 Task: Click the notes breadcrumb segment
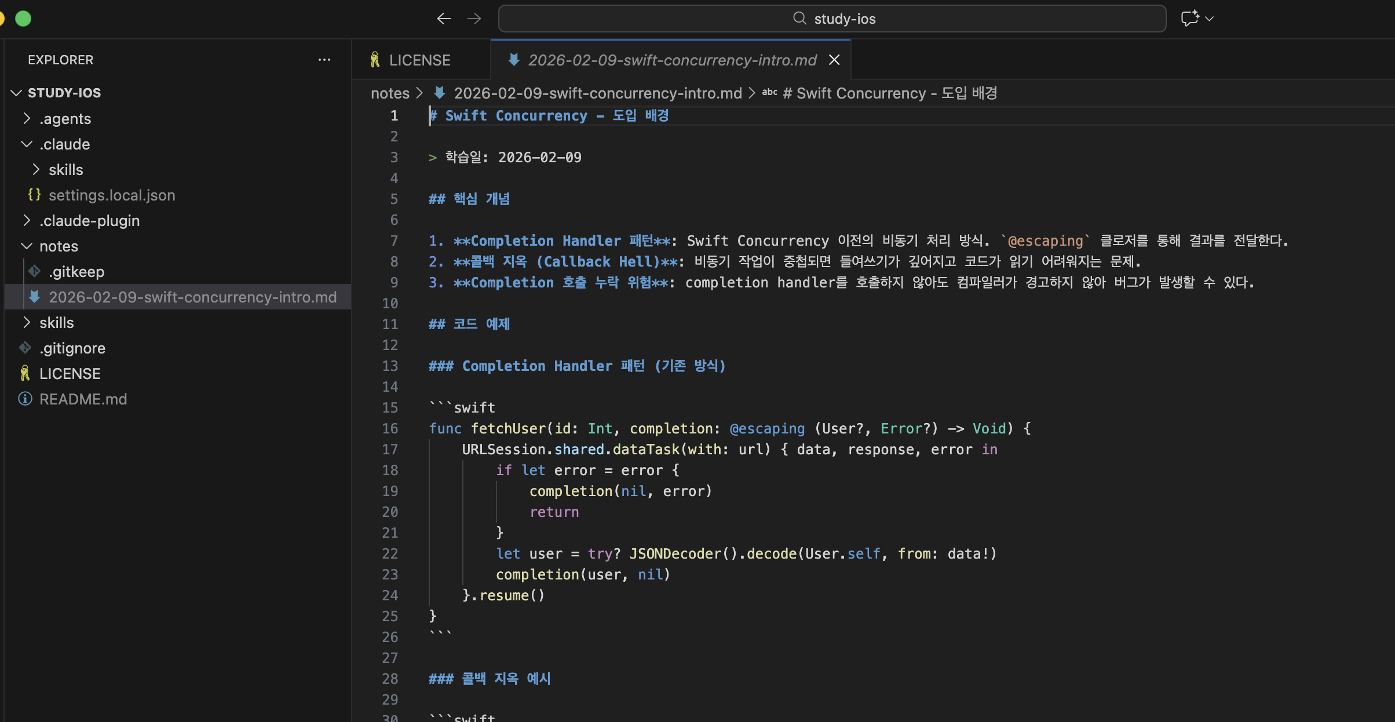[390, 93]
